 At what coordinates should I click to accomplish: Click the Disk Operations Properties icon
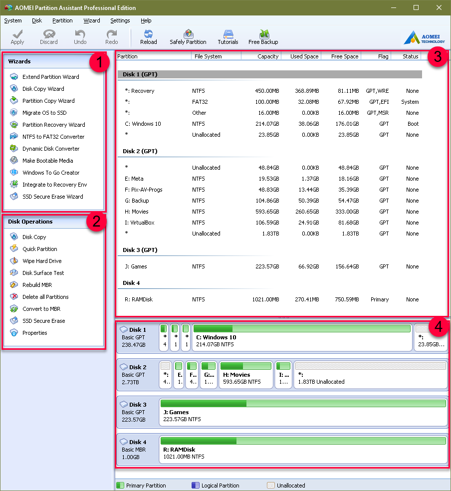(14, 332)
